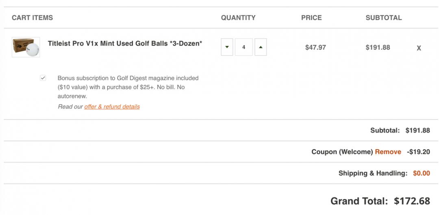Increase quantity with the up arrow
Screen dimensions: 439x215
[261, 47]
